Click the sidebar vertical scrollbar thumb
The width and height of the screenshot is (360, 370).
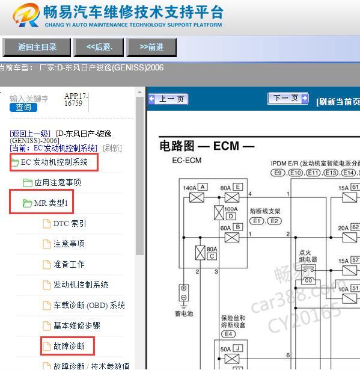pyautogui.click(x=140, y=176)
